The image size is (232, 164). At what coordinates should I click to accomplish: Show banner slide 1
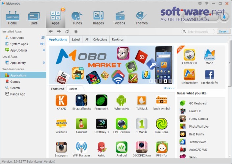point(151,81)
